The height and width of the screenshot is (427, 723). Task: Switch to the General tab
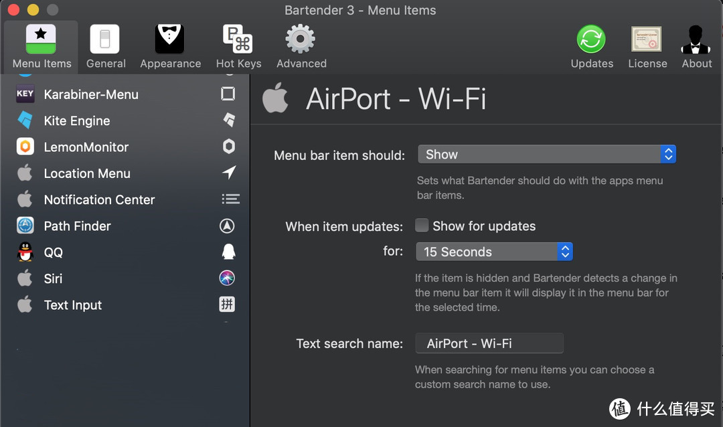tap(106, 47)
